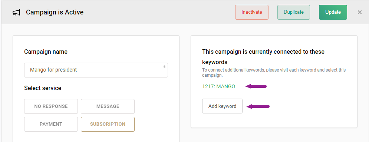This screenshot has width=369, height=142.
Task: Choose the MESSAGE service option
Action: pos(108,106)
